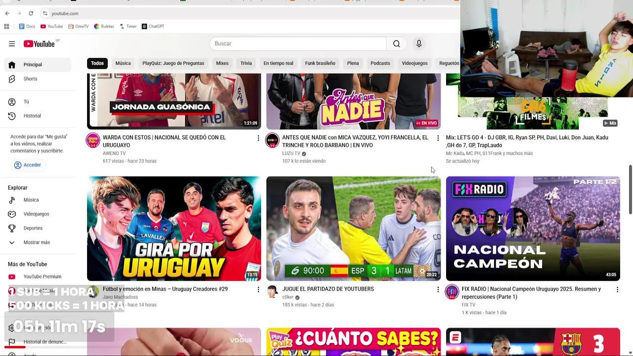Open Historial de denuncias in sidebar
This screenshot has height=356, width=633.
38,342
